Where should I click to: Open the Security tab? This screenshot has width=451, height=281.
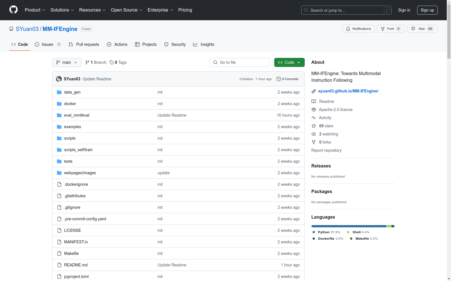tap(175, 44)
